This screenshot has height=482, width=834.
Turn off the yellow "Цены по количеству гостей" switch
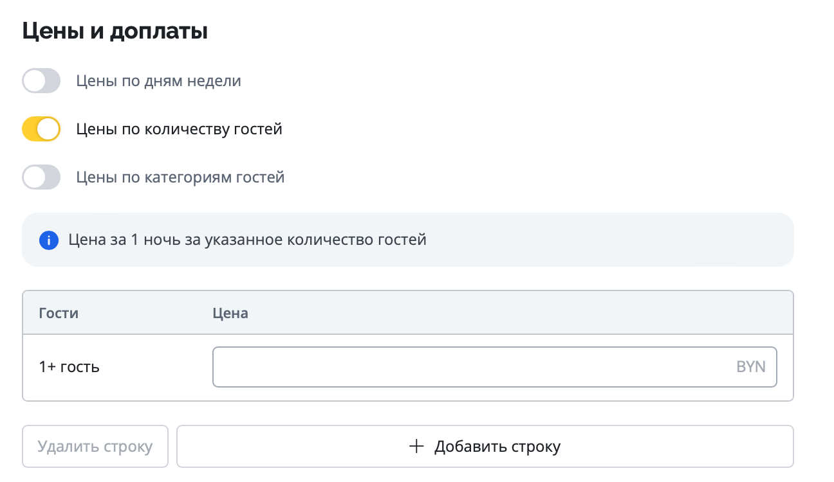[41, 129]
